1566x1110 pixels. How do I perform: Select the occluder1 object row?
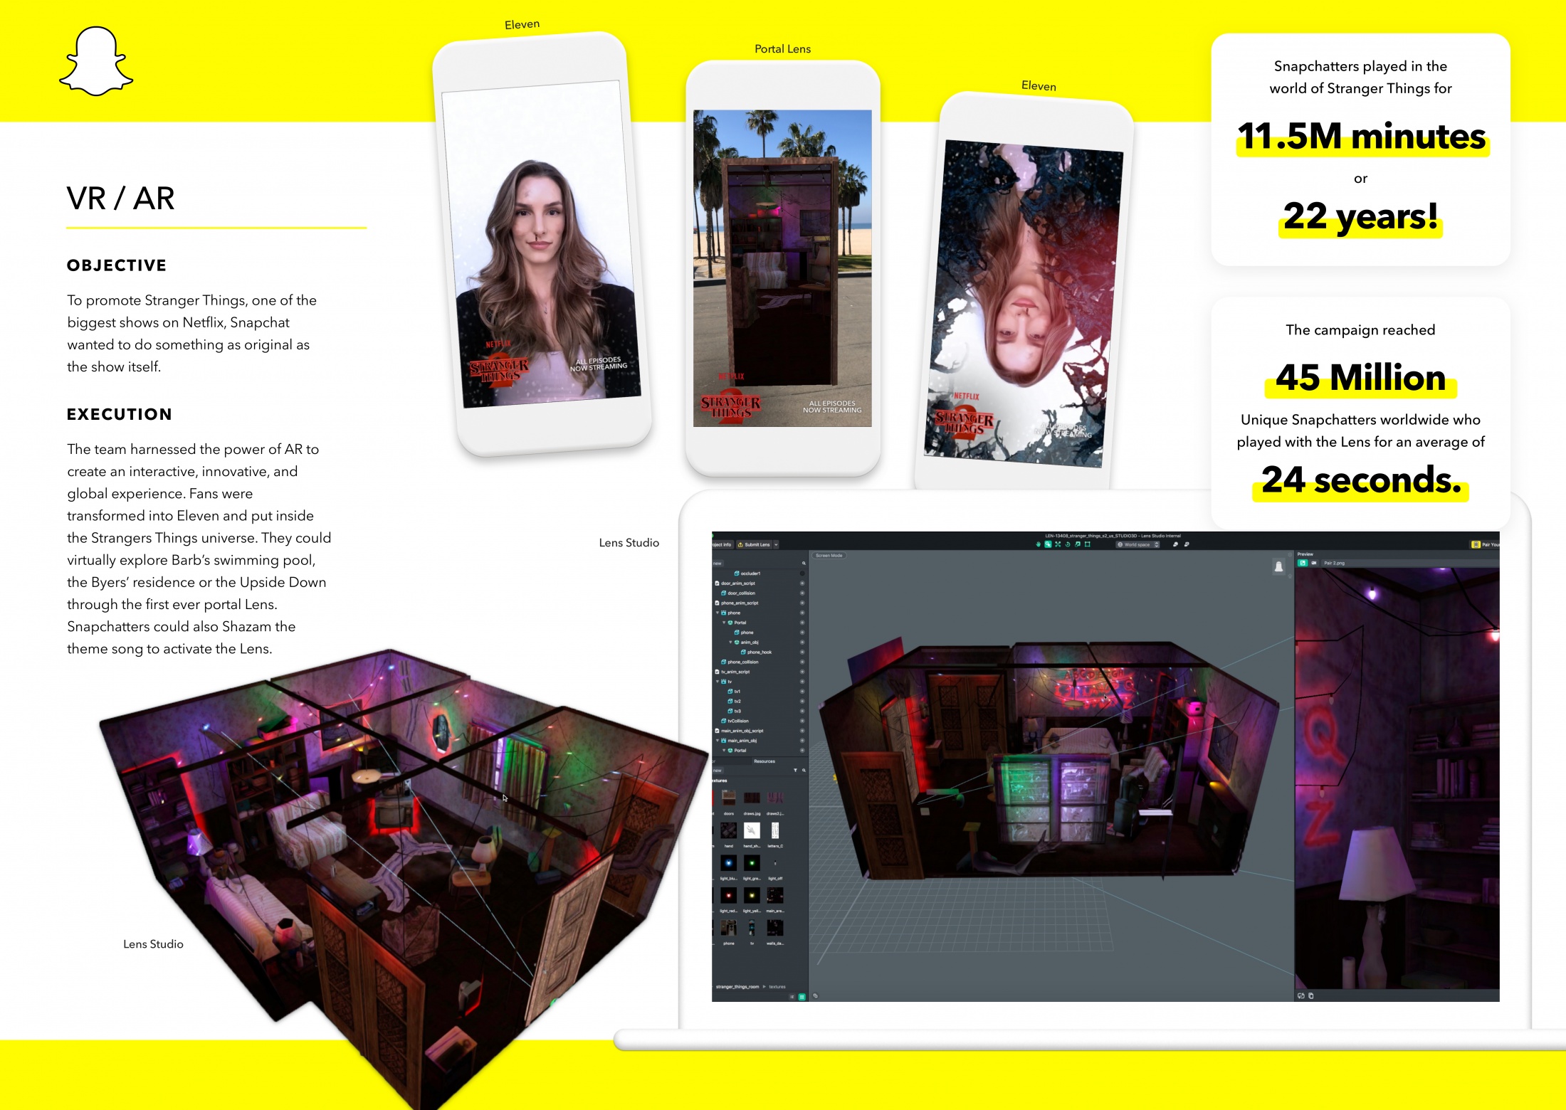point(760,573)
